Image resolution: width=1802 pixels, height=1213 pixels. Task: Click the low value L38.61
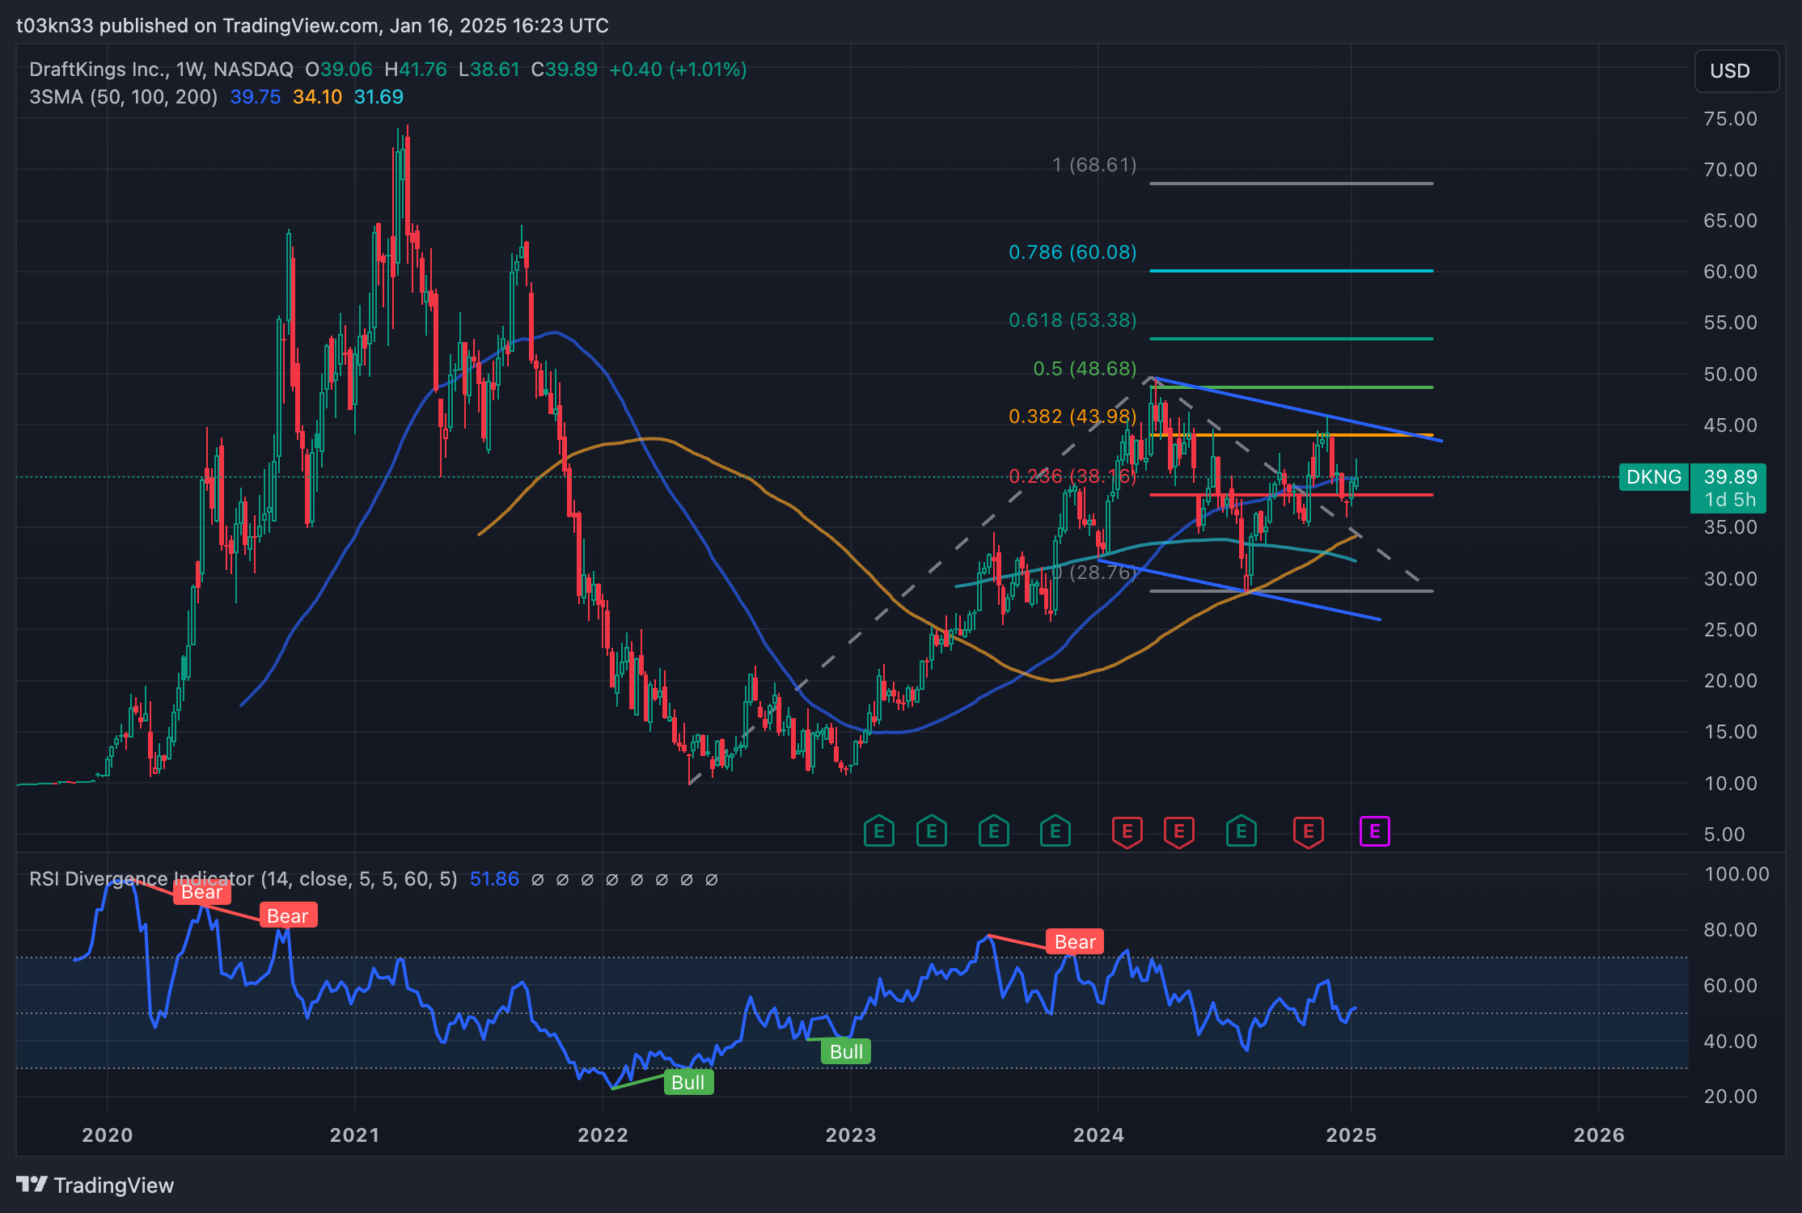tap(489, 70)
